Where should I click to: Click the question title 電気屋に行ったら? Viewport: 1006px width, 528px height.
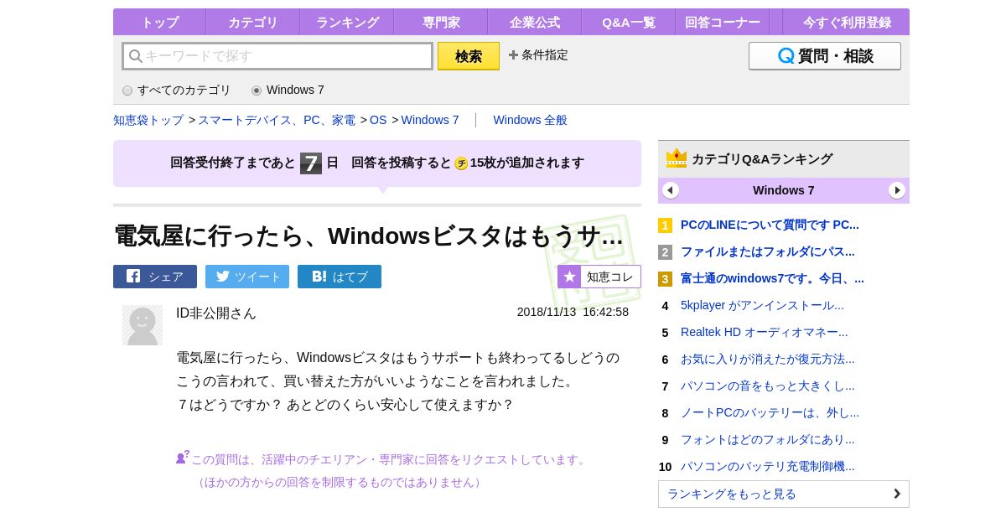tap(369, 236)
